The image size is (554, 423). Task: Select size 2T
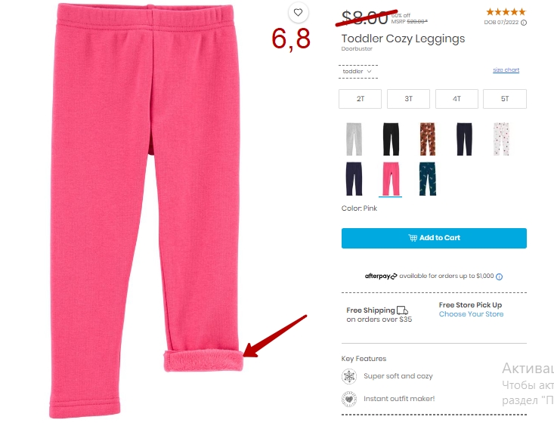360,99
